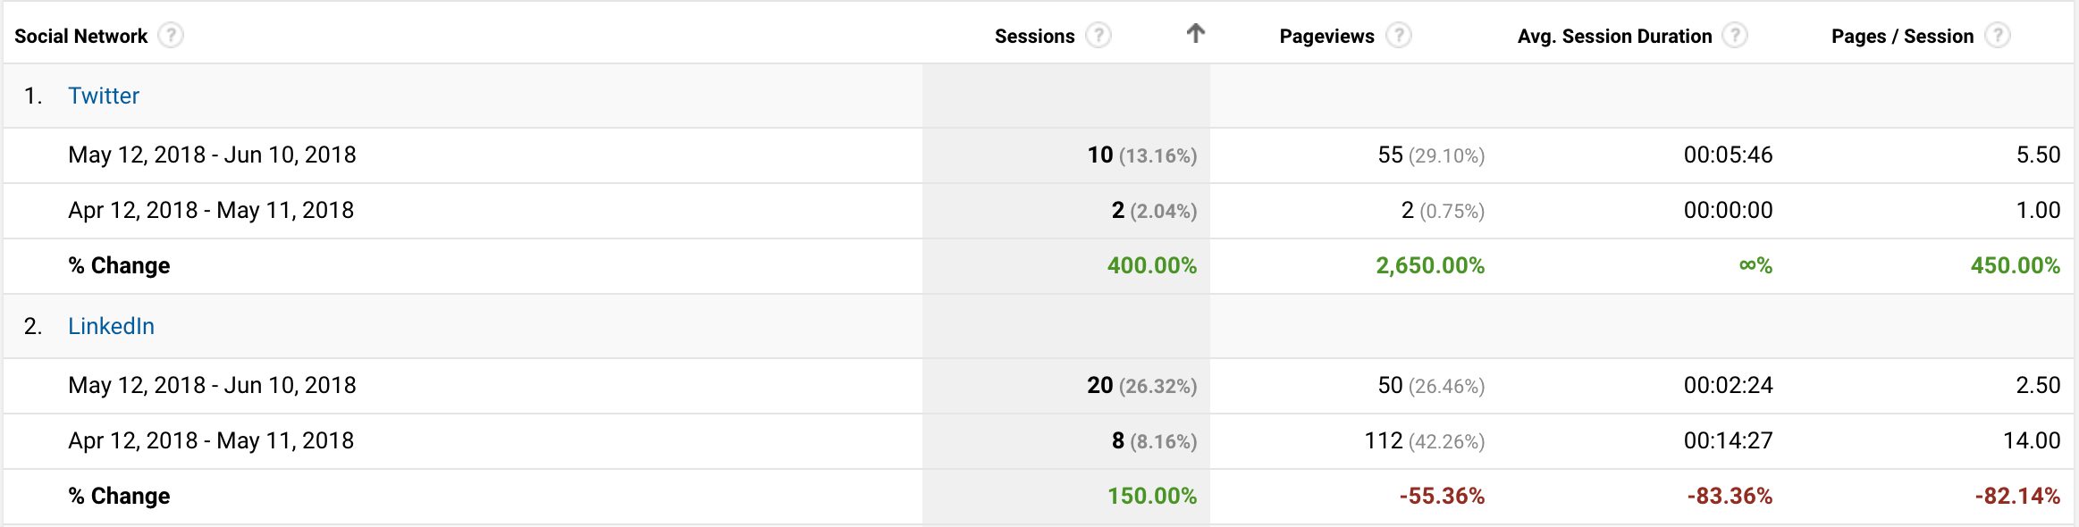Viewport: 2079px width, 527px height.
Task: Select Twitter Apr 12 - May 11 row
Action: click(x=1039, y=211)
